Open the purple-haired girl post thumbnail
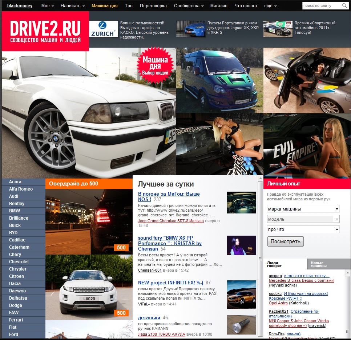This screenshot has height=340, width=351. pos(241,245)
